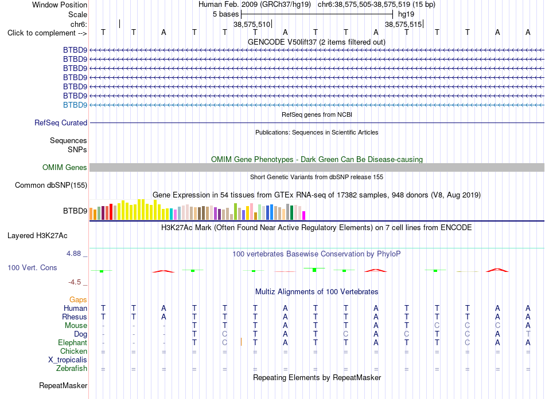The width and height of the screenshot is (545, 399).
Task: Click the light-blue BTBD9 transcript label
Action: 75,105
